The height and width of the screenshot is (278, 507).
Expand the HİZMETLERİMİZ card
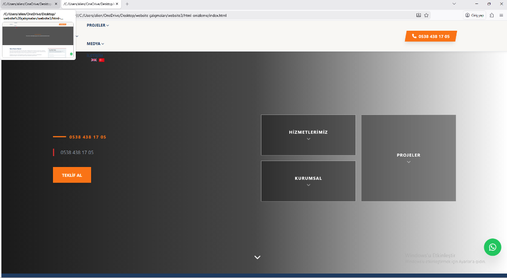pos(308,135)
